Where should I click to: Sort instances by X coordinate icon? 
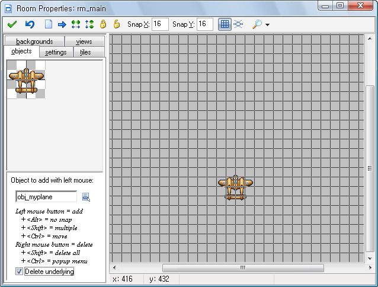coord(76,24)
